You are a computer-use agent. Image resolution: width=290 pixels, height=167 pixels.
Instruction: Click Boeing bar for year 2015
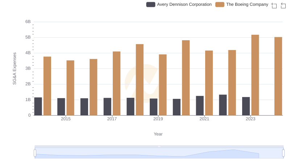tap(70, 88)
